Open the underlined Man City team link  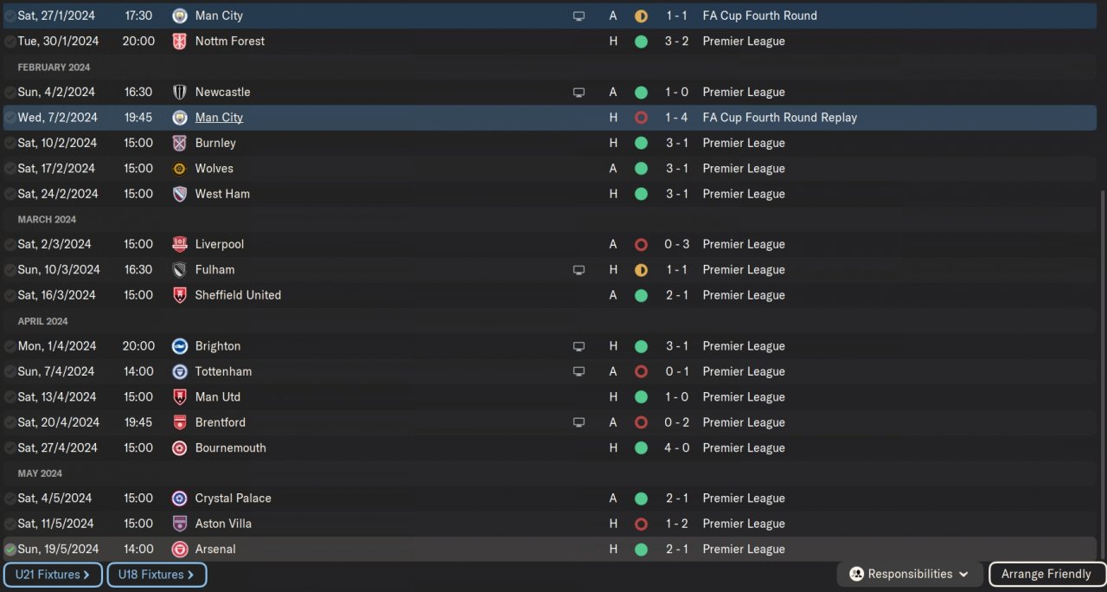(x=219, y=118)
